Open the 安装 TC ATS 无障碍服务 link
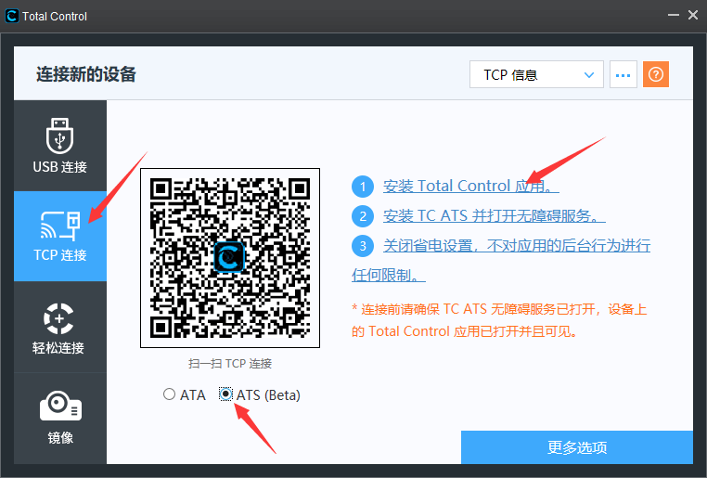 click(495, 215)
